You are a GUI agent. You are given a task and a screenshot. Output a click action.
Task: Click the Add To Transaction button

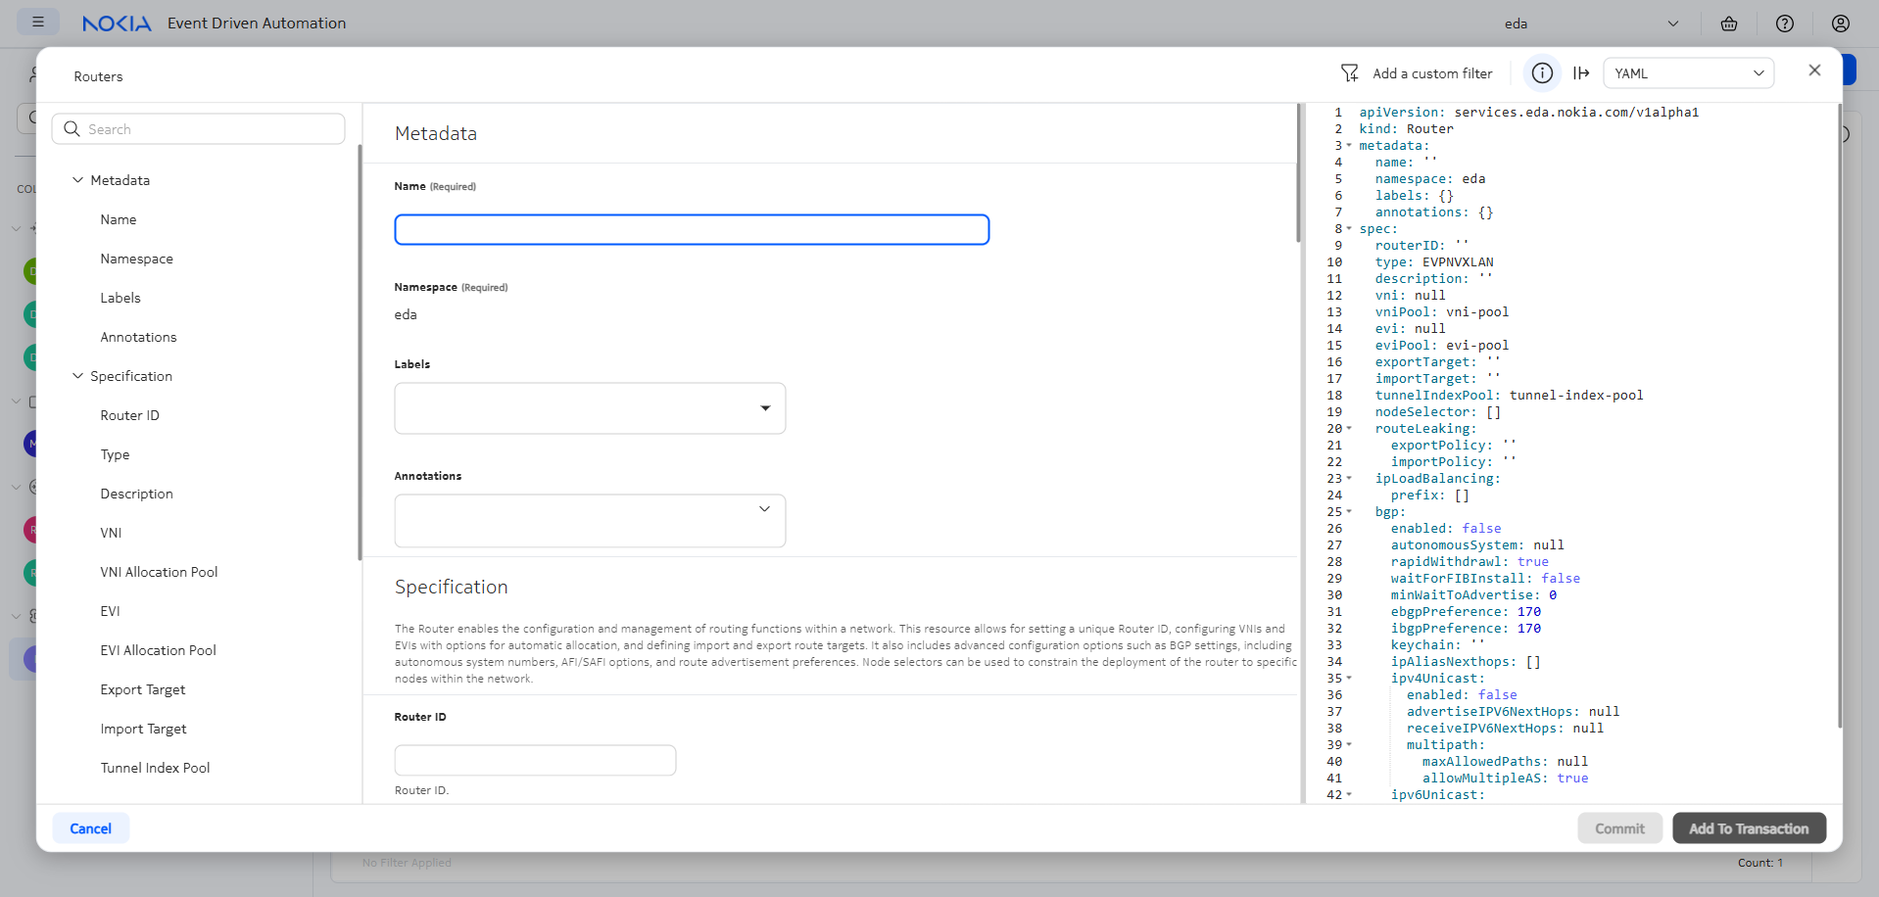click(1749, 828)
